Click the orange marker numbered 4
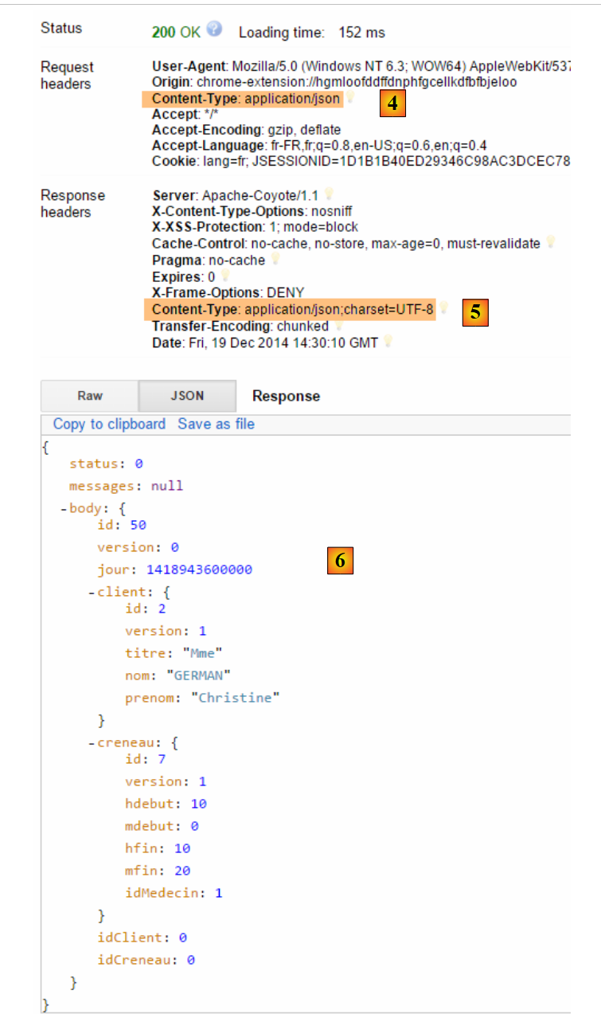 (392, 104)
